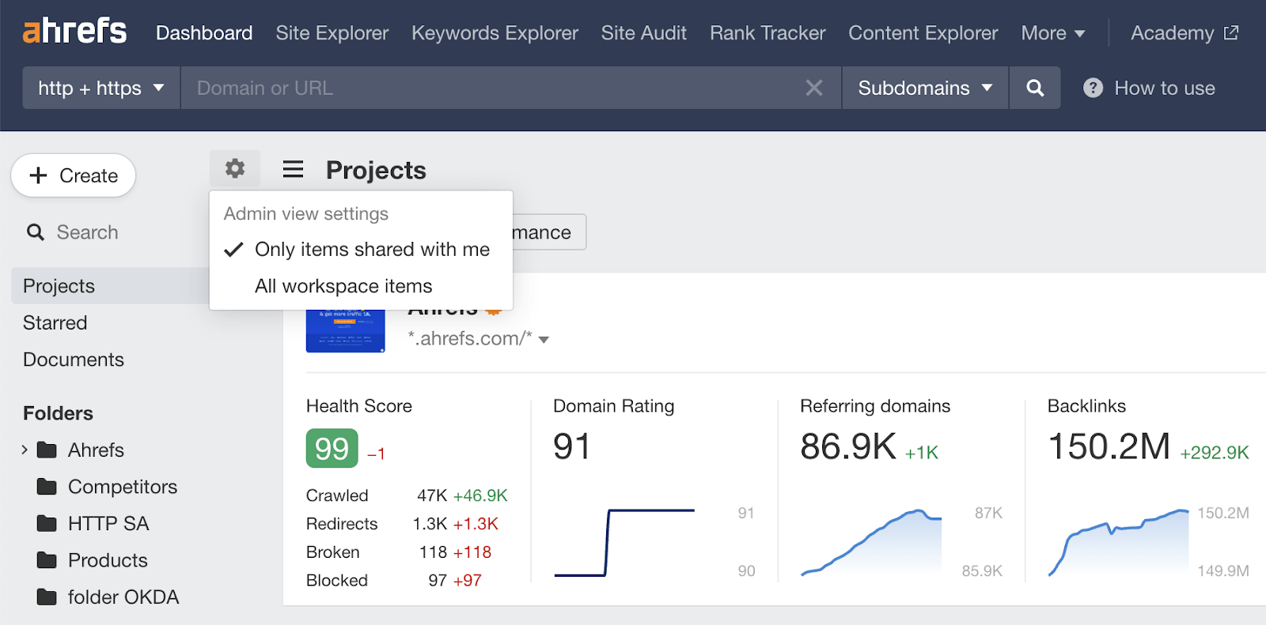Open Site Explorer

332,33
